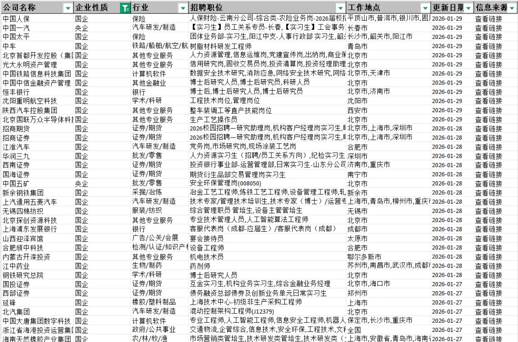Select the 鄂尔多斯市 location cell
This screenshot has height=342, width=518.
pyautogui.click(x=388, y=257)
